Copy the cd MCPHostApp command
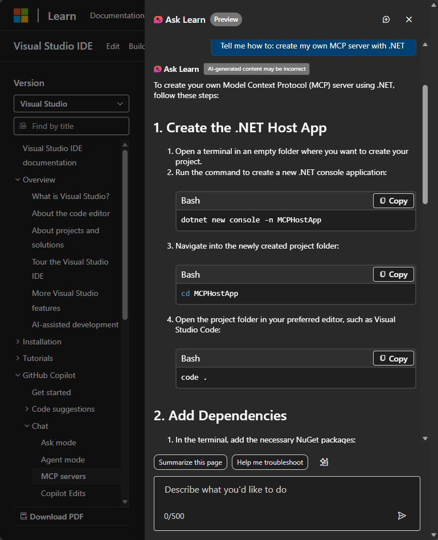The height and width of the screenshot is (540, 438). (394, 274)
